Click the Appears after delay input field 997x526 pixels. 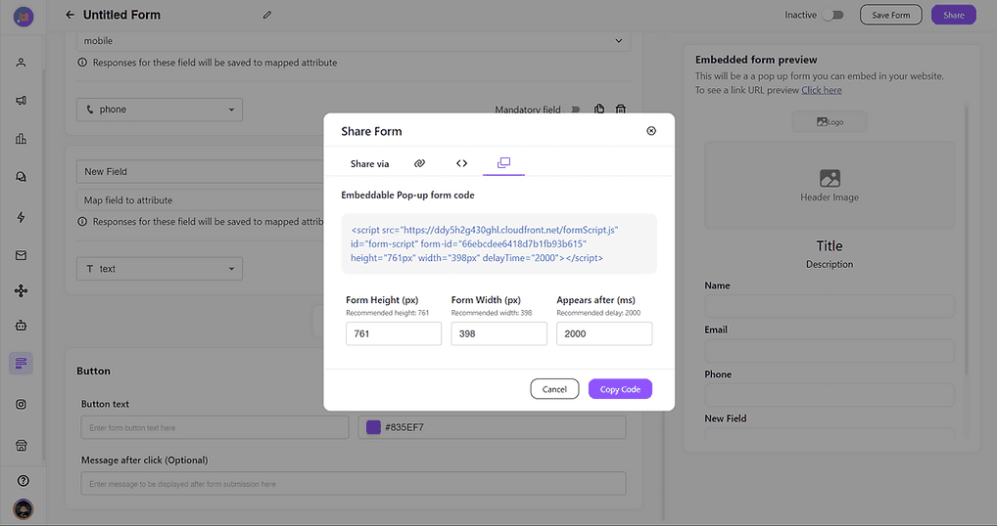tap(604, 333)
